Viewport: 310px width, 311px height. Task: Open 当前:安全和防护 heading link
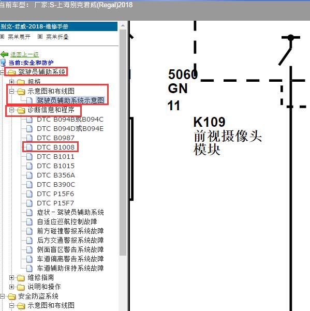pos(31,63)
